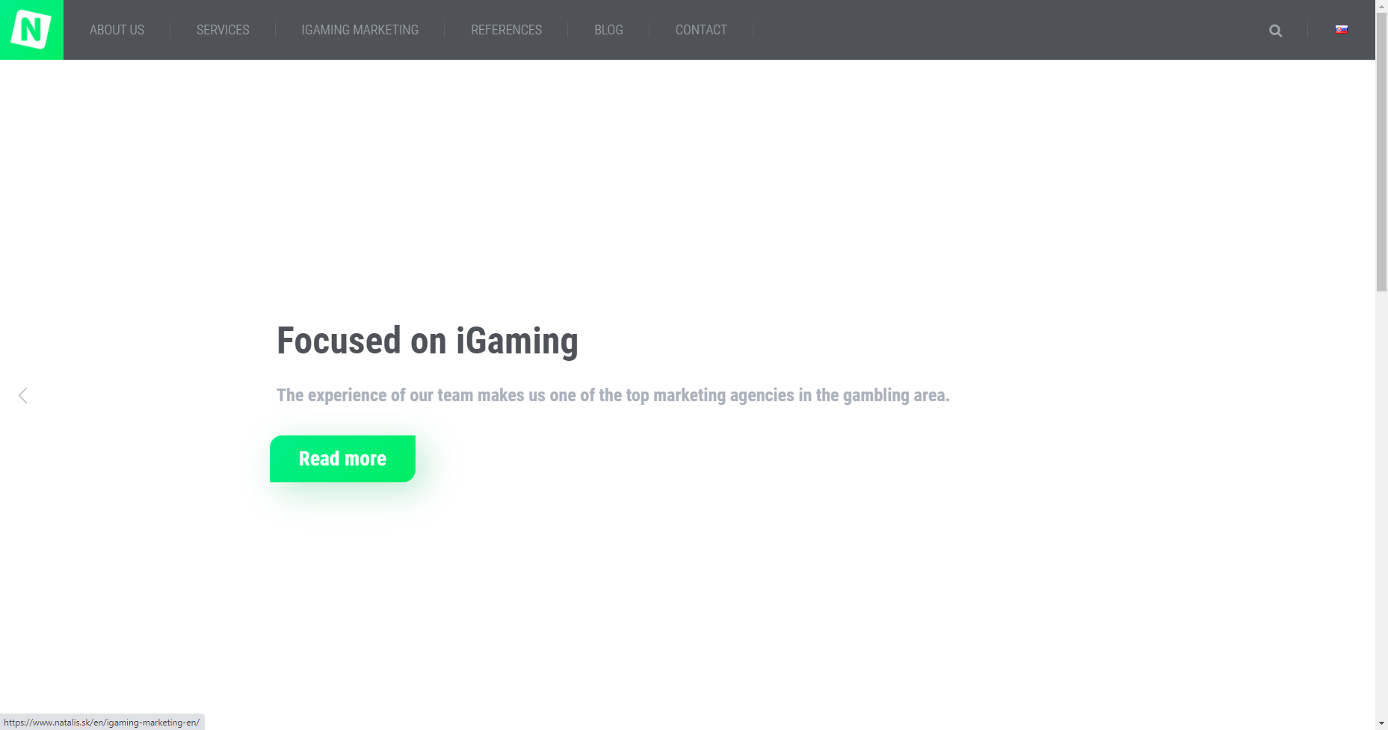Go to previous slide arrow
Viewport: 1388px width, 730px height.
tap(23, 395)
